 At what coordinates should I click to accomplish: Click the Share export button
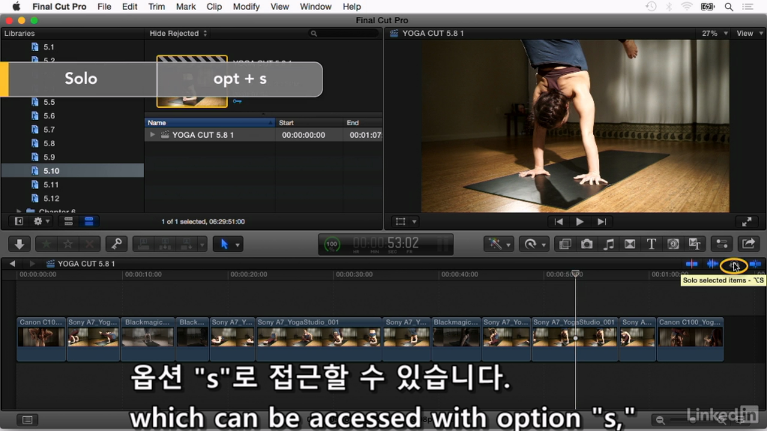tap(748, 244)
